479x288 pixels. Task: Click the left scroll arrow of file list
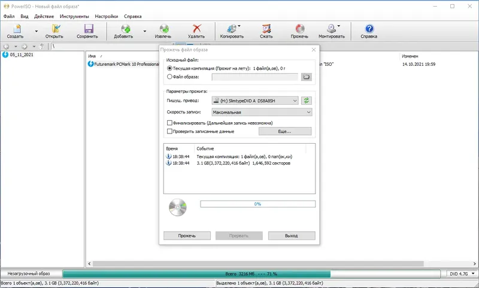(89, 263)
